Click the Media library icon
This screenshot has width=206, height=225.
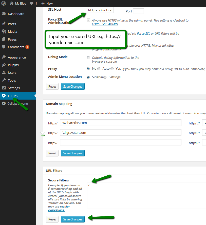pos(4,31)
